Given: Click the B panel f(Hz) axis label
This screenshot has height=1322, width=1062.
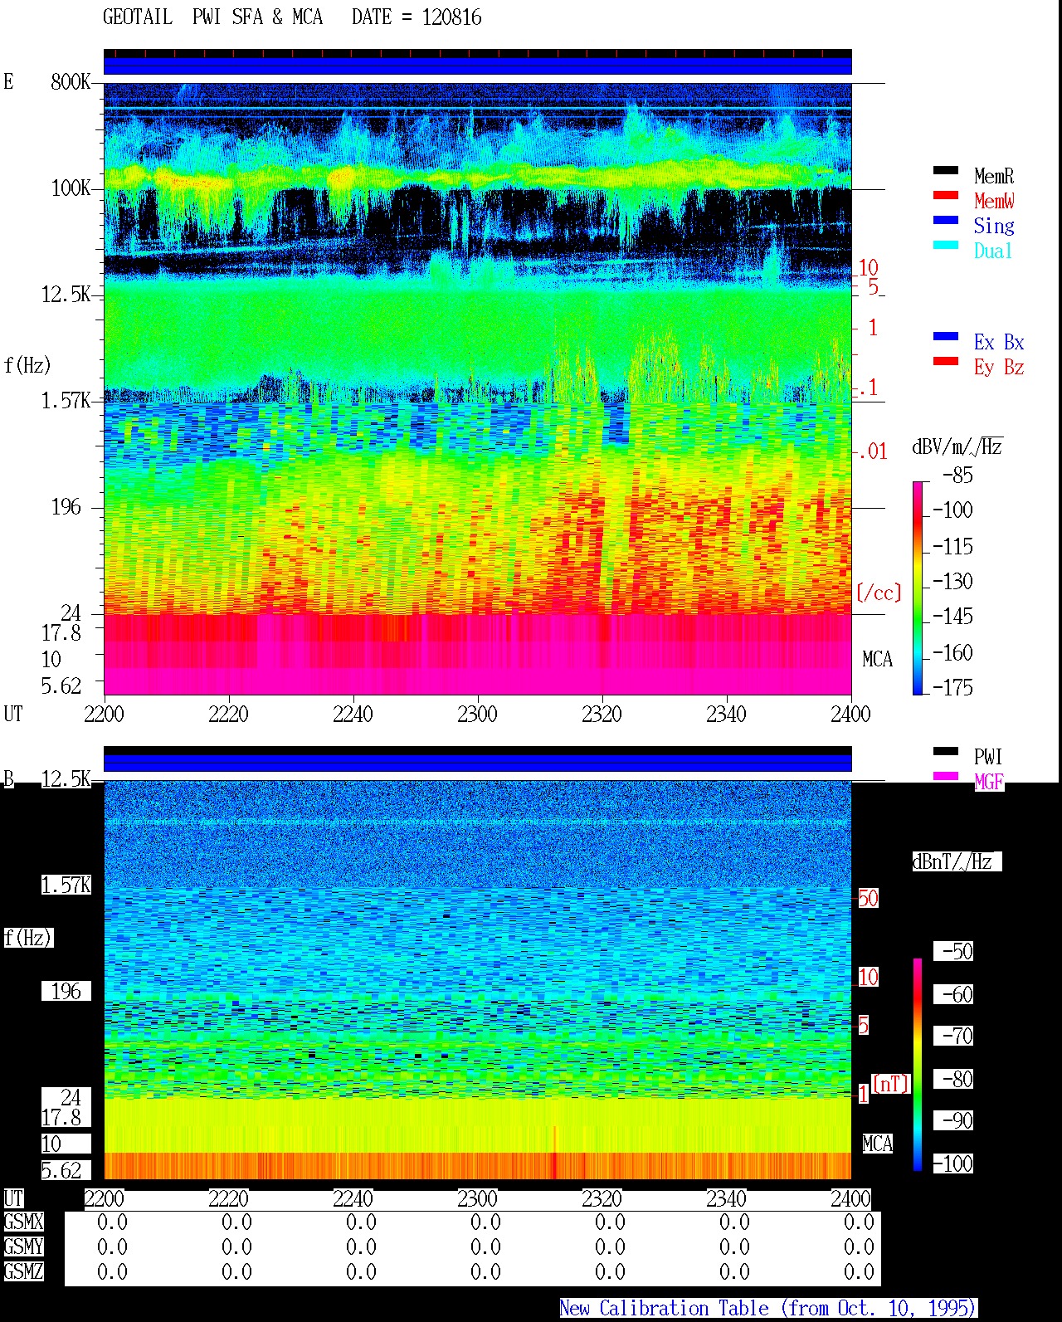Looking at the screenshot, I should click(x=27, y=938).
